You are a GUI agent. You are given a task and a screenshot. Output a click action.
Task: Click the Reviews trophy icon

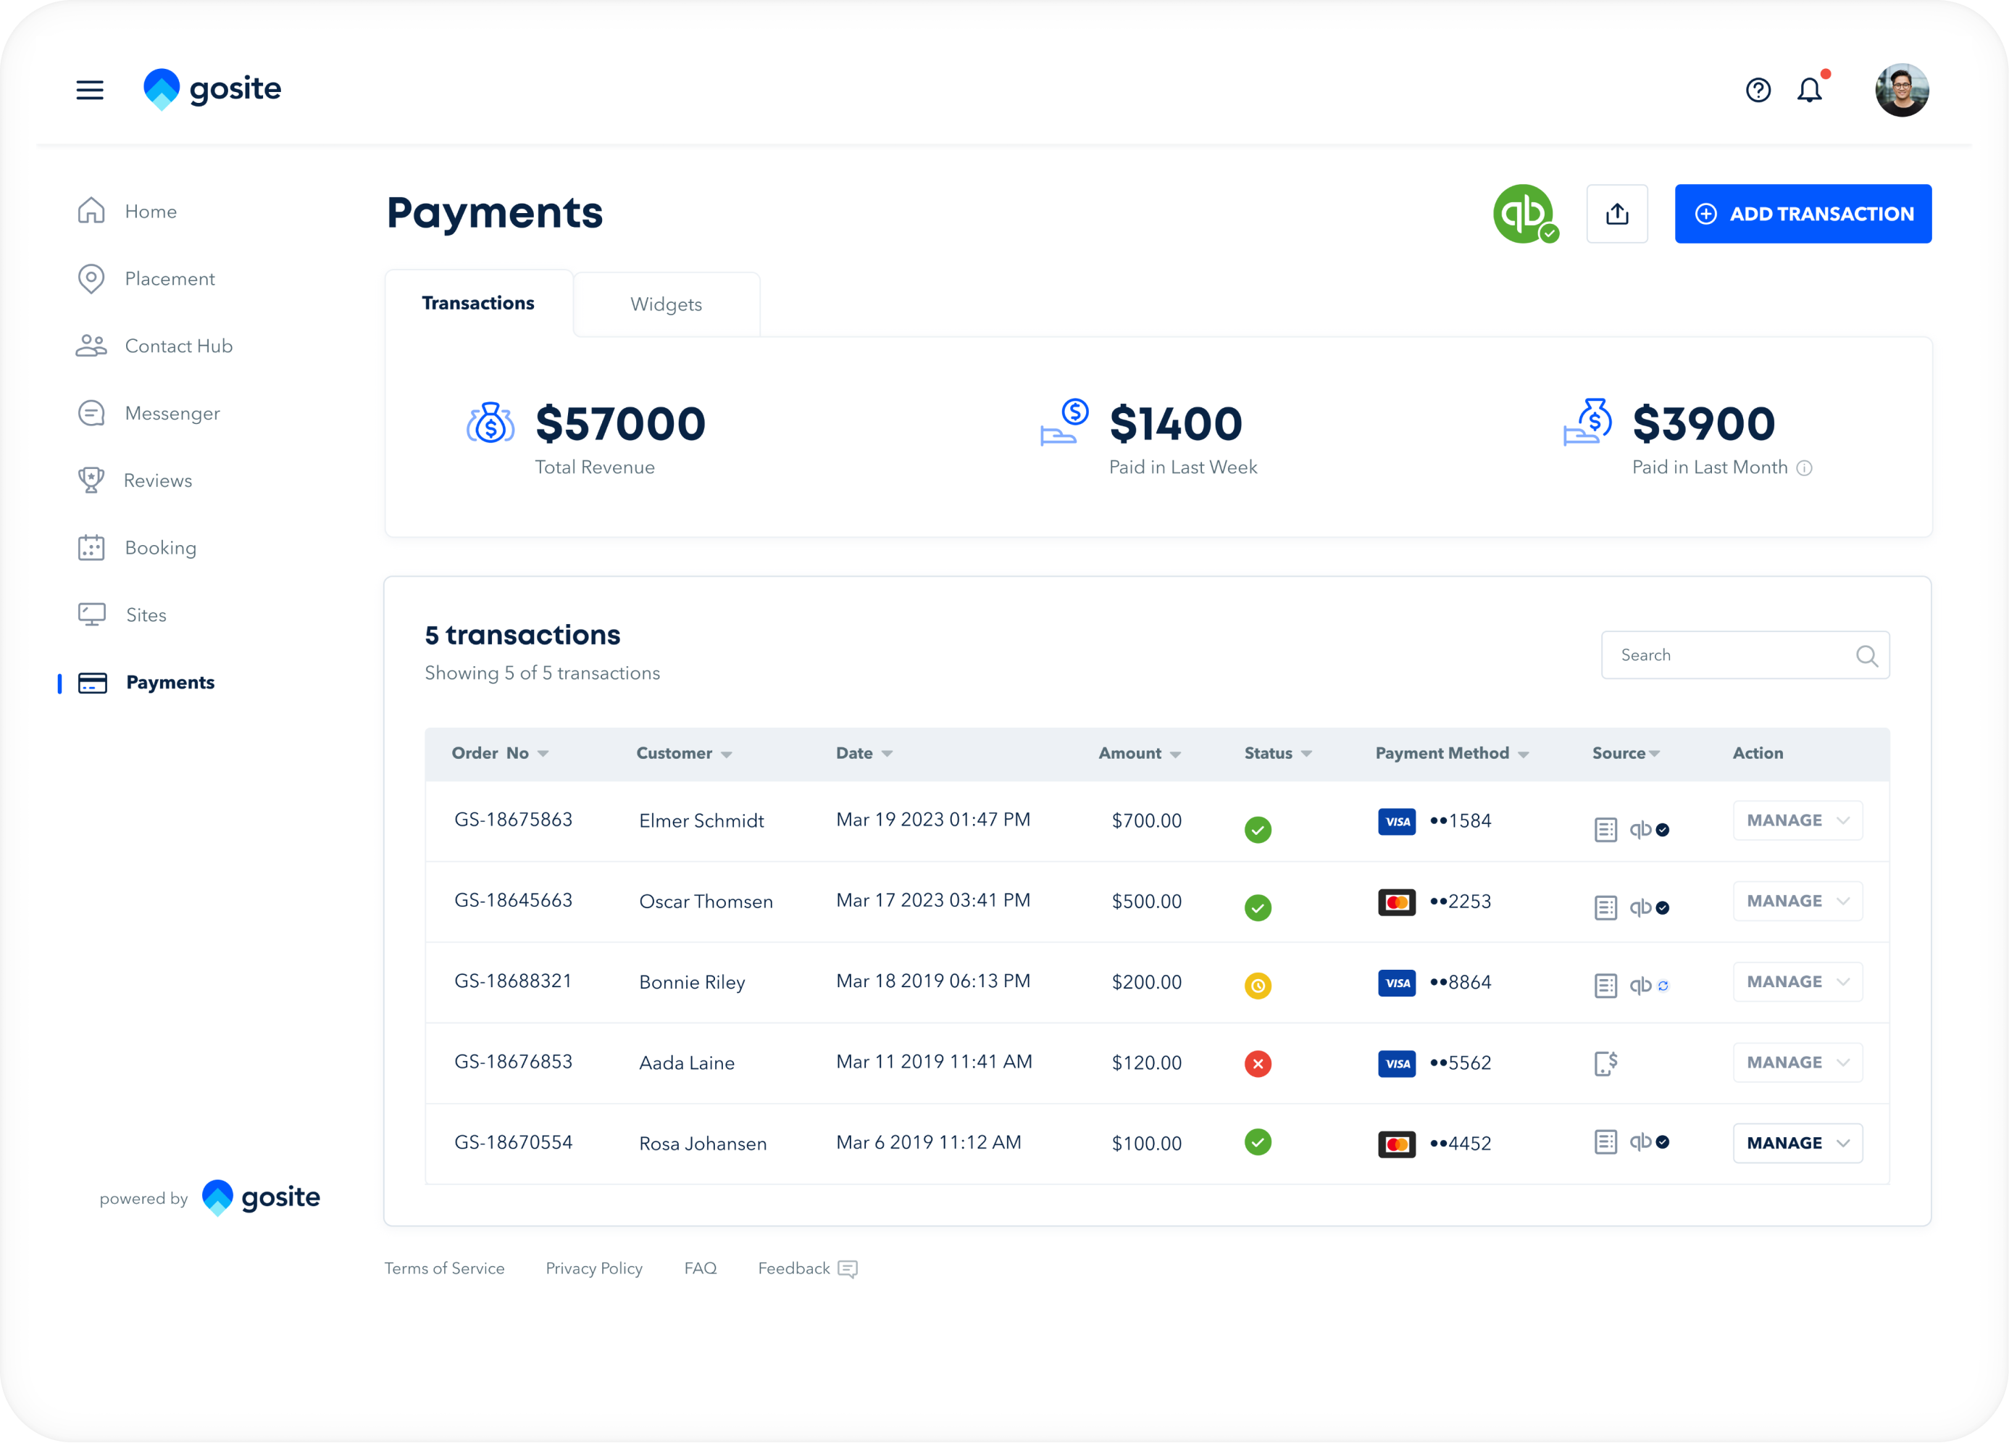(x=92, y=480)
